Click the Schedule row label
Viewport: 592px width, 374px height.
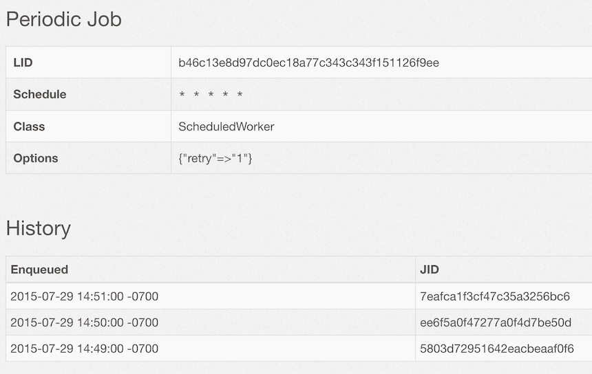(x=40, y=94)
